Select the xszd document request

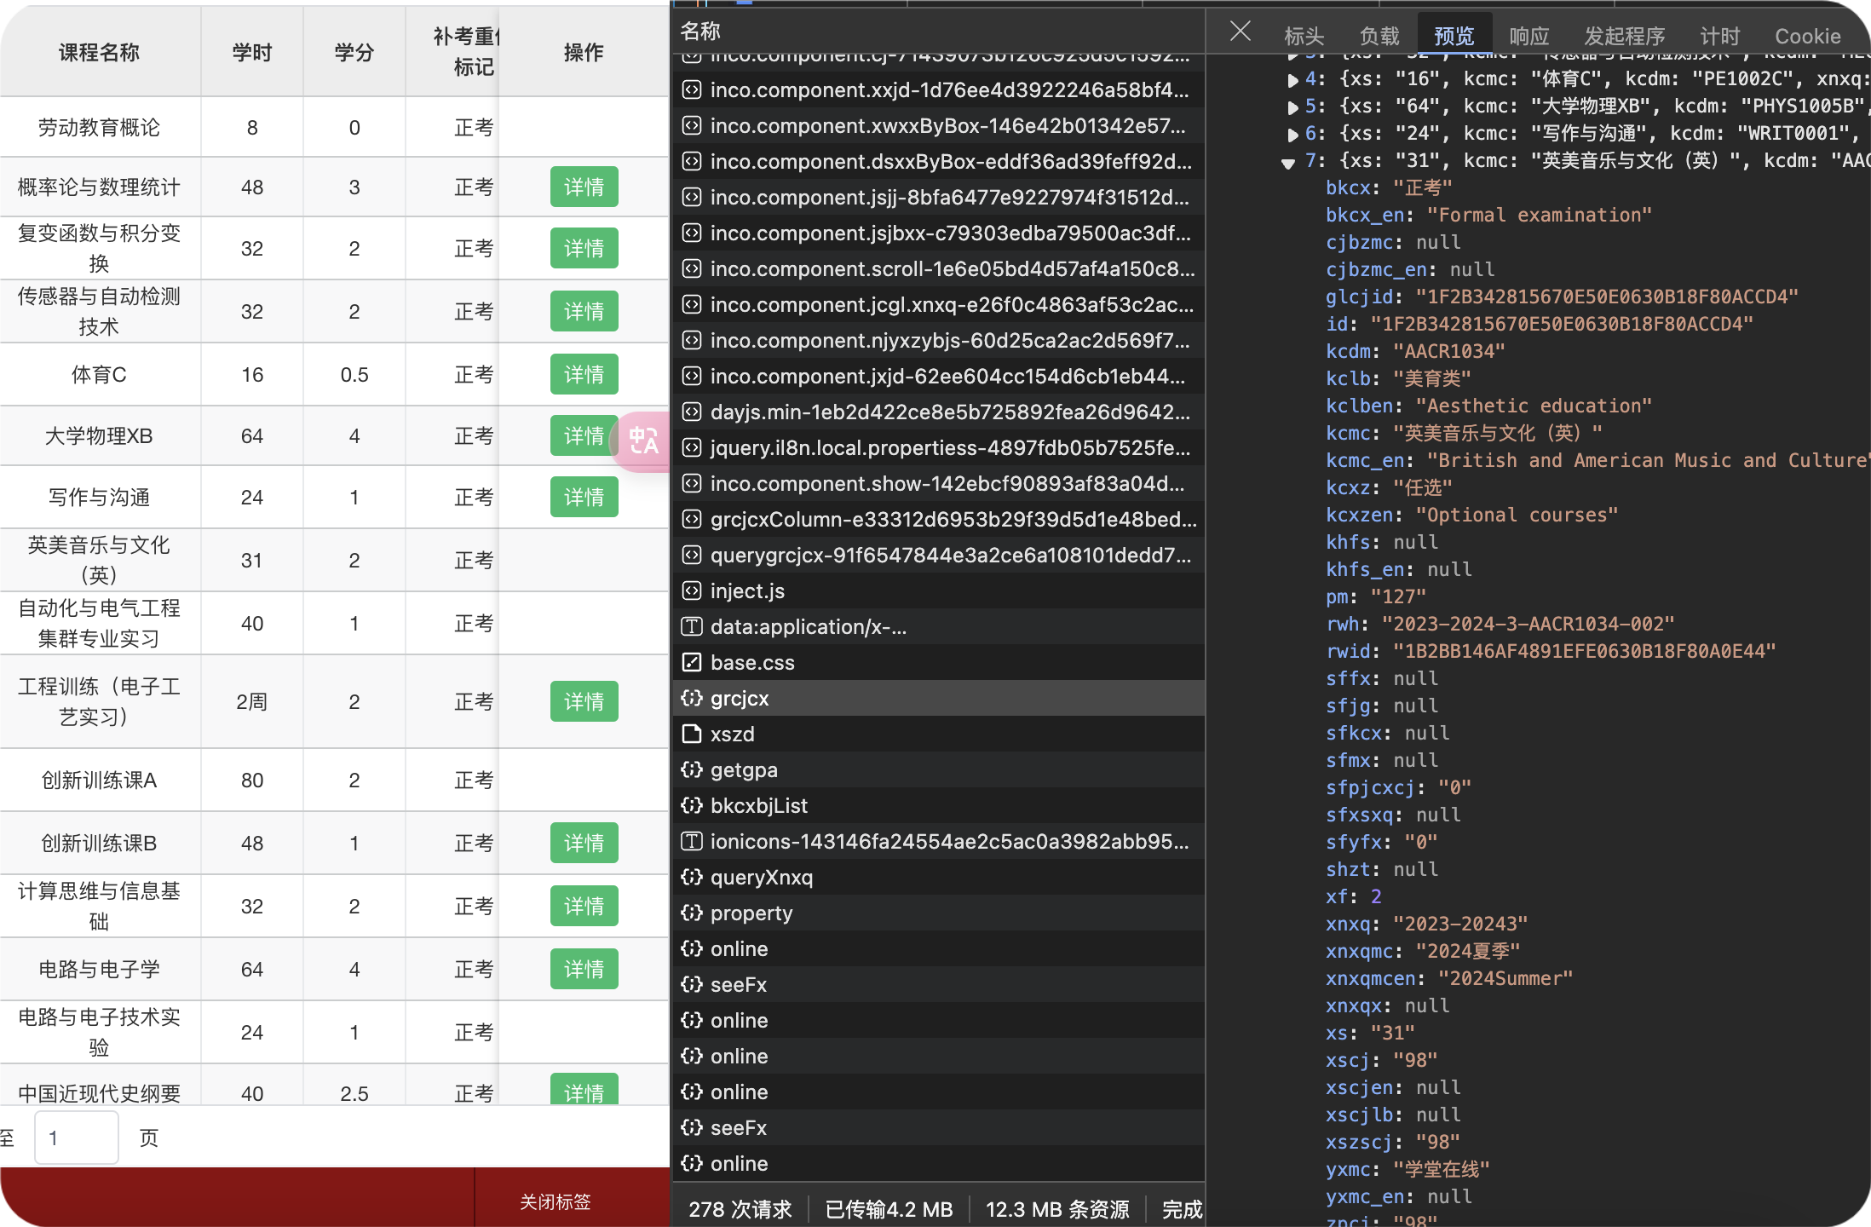click(732, 734)
